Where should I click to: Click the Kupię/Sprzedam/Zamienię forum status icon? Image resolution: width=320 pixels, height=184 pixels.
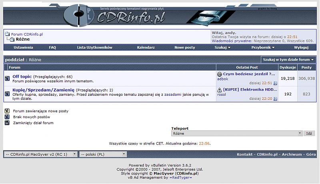pyautogui.click(x=7, y=94)
